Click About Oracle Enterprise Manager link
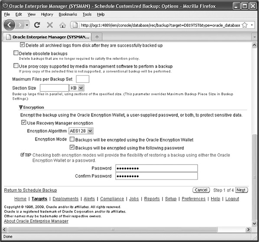 [x=36, y=221]
